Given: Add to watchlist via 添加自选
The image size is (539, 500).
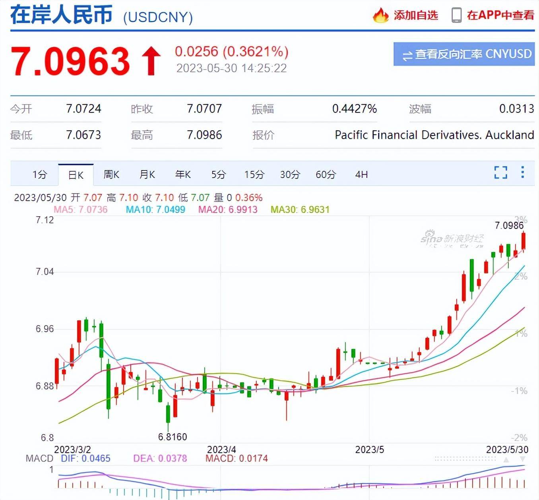Looking at the screenshot, I should pos(416,15).
